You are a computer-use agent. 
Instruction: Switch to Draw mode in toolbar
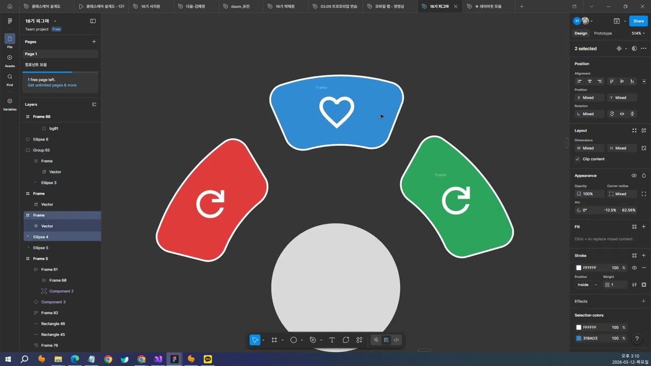click(376, 340)
